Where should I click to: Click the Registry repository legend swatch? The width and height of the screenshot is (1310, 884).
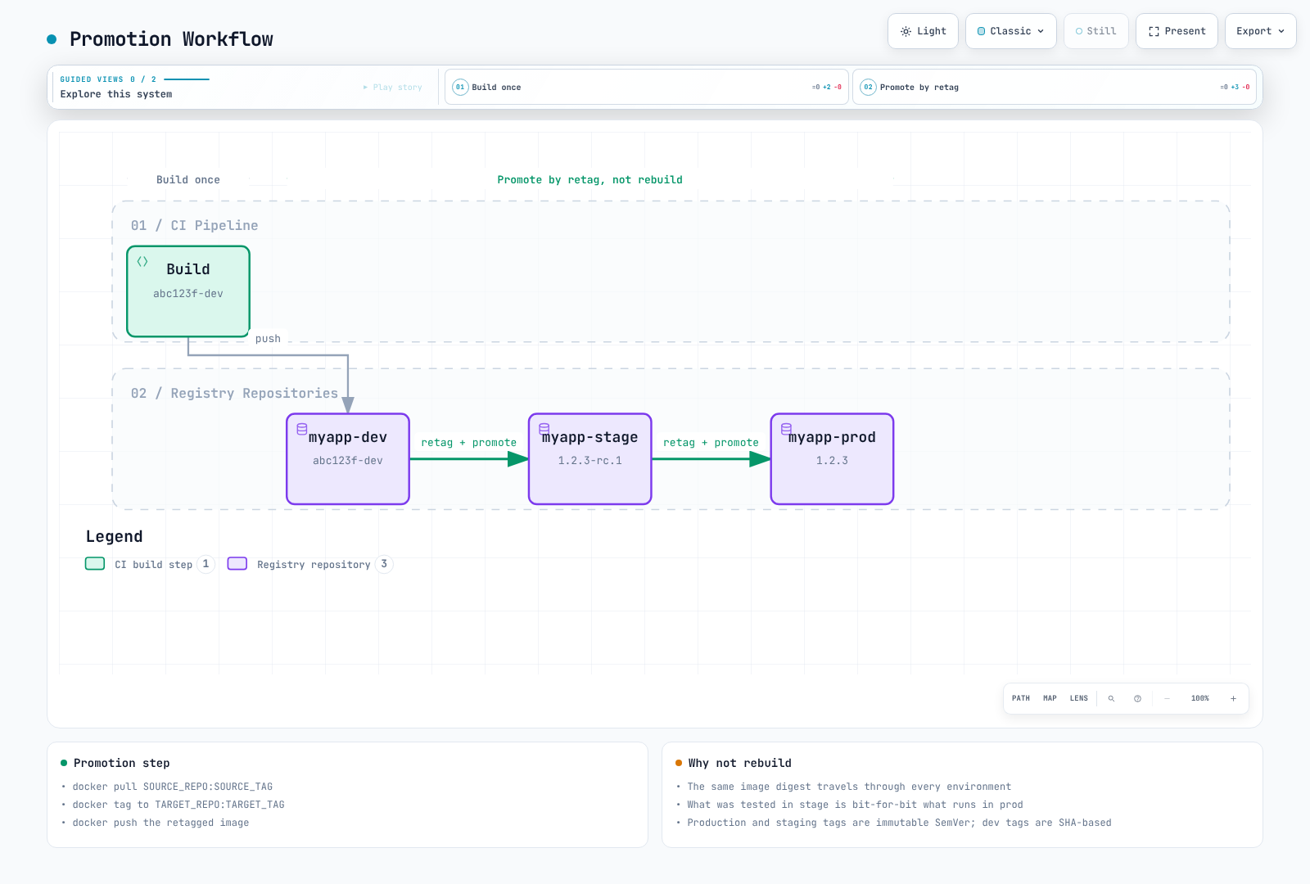point(237,564)
